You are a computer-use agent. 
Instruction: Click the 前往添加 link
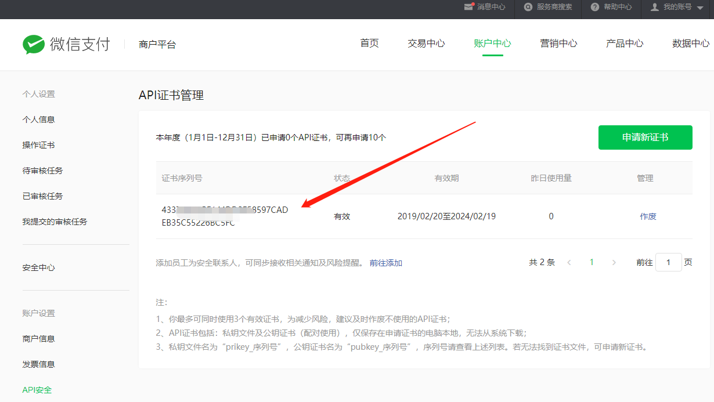386,263
